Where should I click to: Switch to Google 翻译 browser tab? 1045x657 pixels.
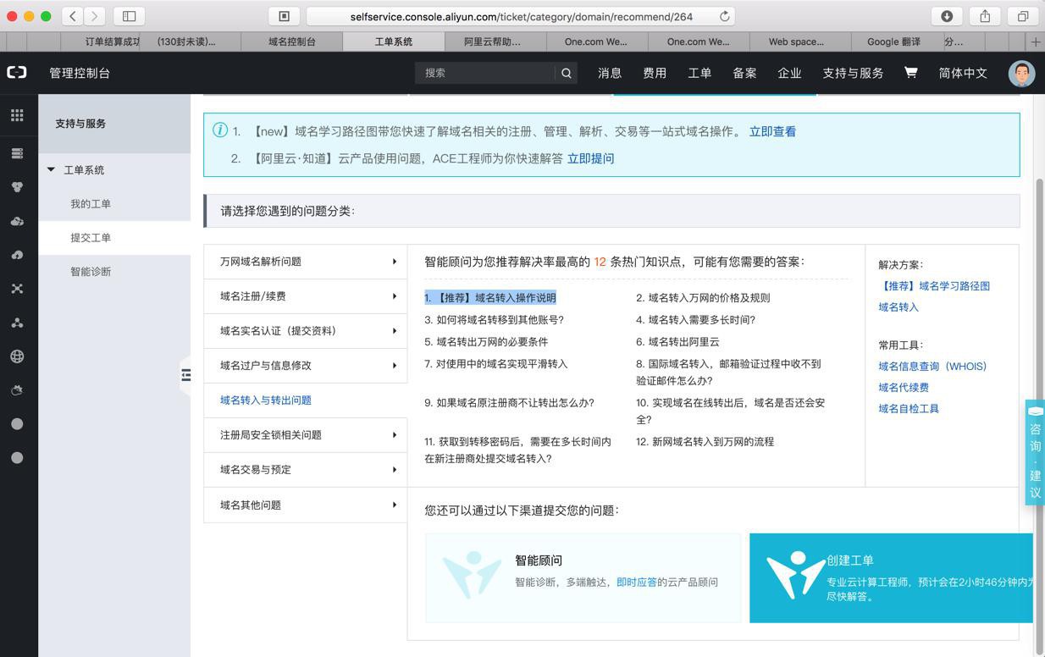pyautogui.click(x=893, y=41)
